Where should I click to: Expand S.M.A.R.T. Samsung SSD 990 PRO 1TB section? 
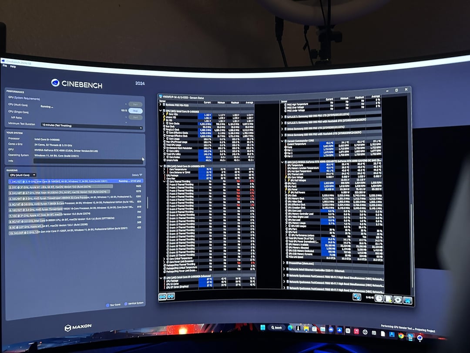point(282,117)
